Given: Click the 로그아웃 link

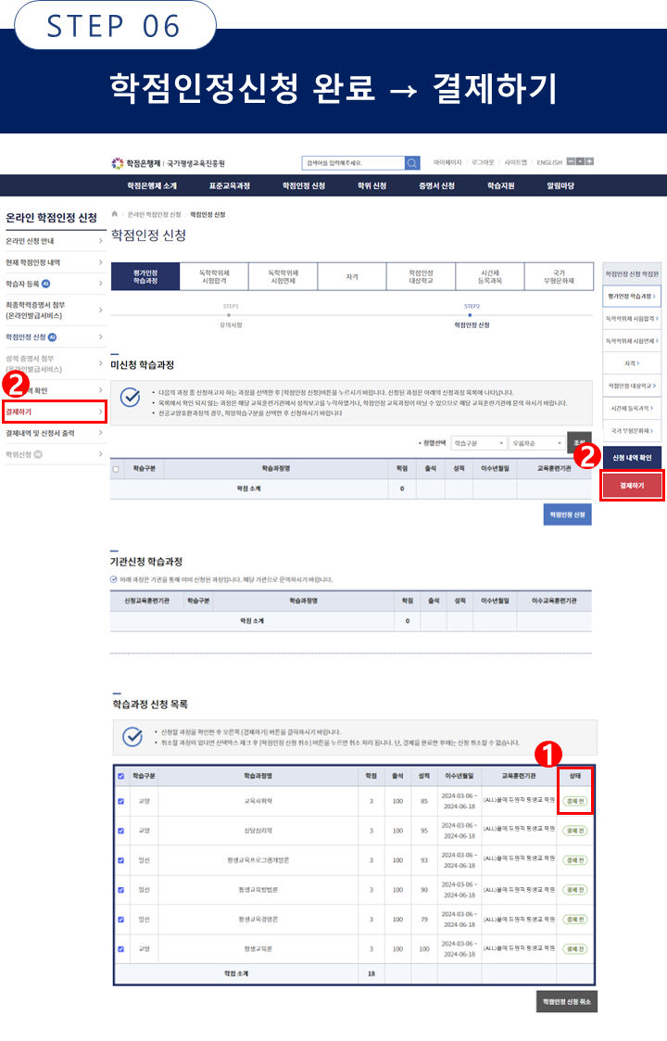Looking at the screenshot, I should 484,162.
